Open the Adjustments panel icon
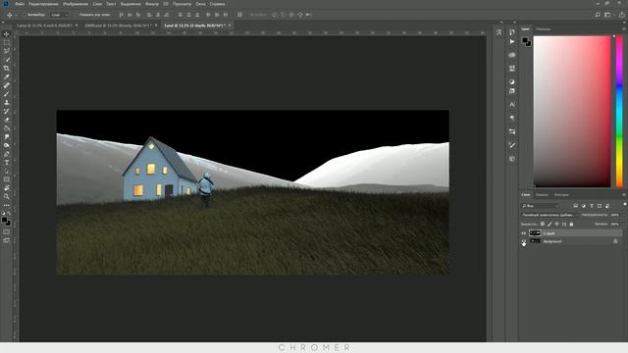Screen dimensions: 628x353 [x=512, y=81]
